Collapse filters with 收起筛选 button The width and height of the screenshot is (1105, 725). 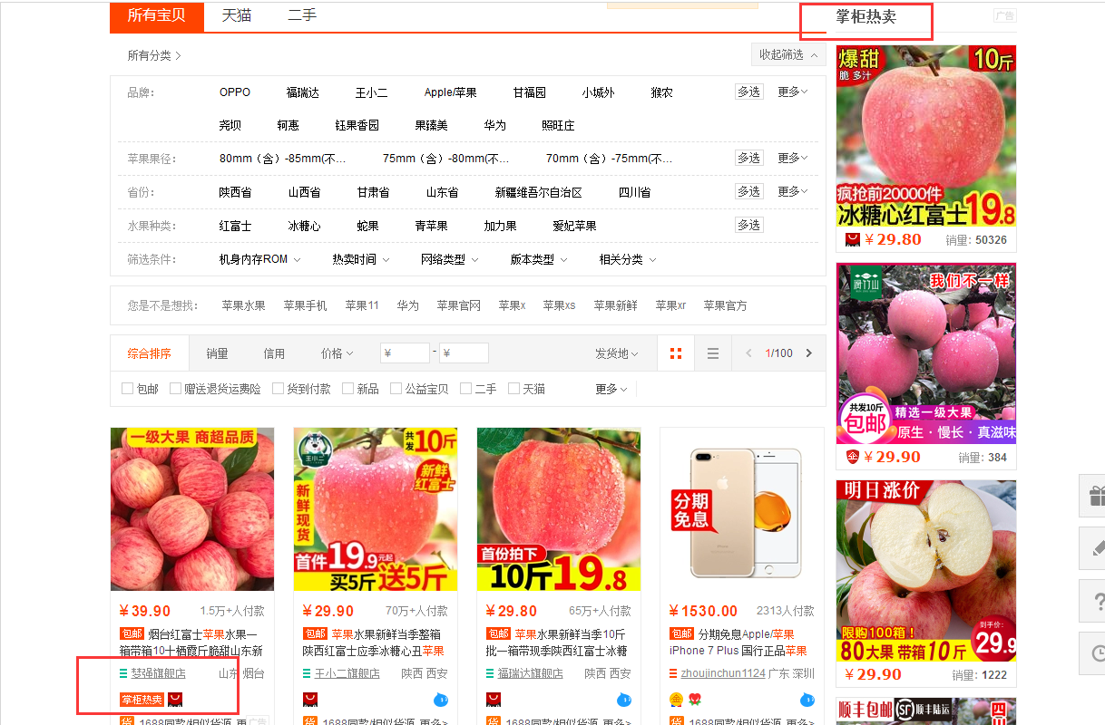tap(787, 55)
